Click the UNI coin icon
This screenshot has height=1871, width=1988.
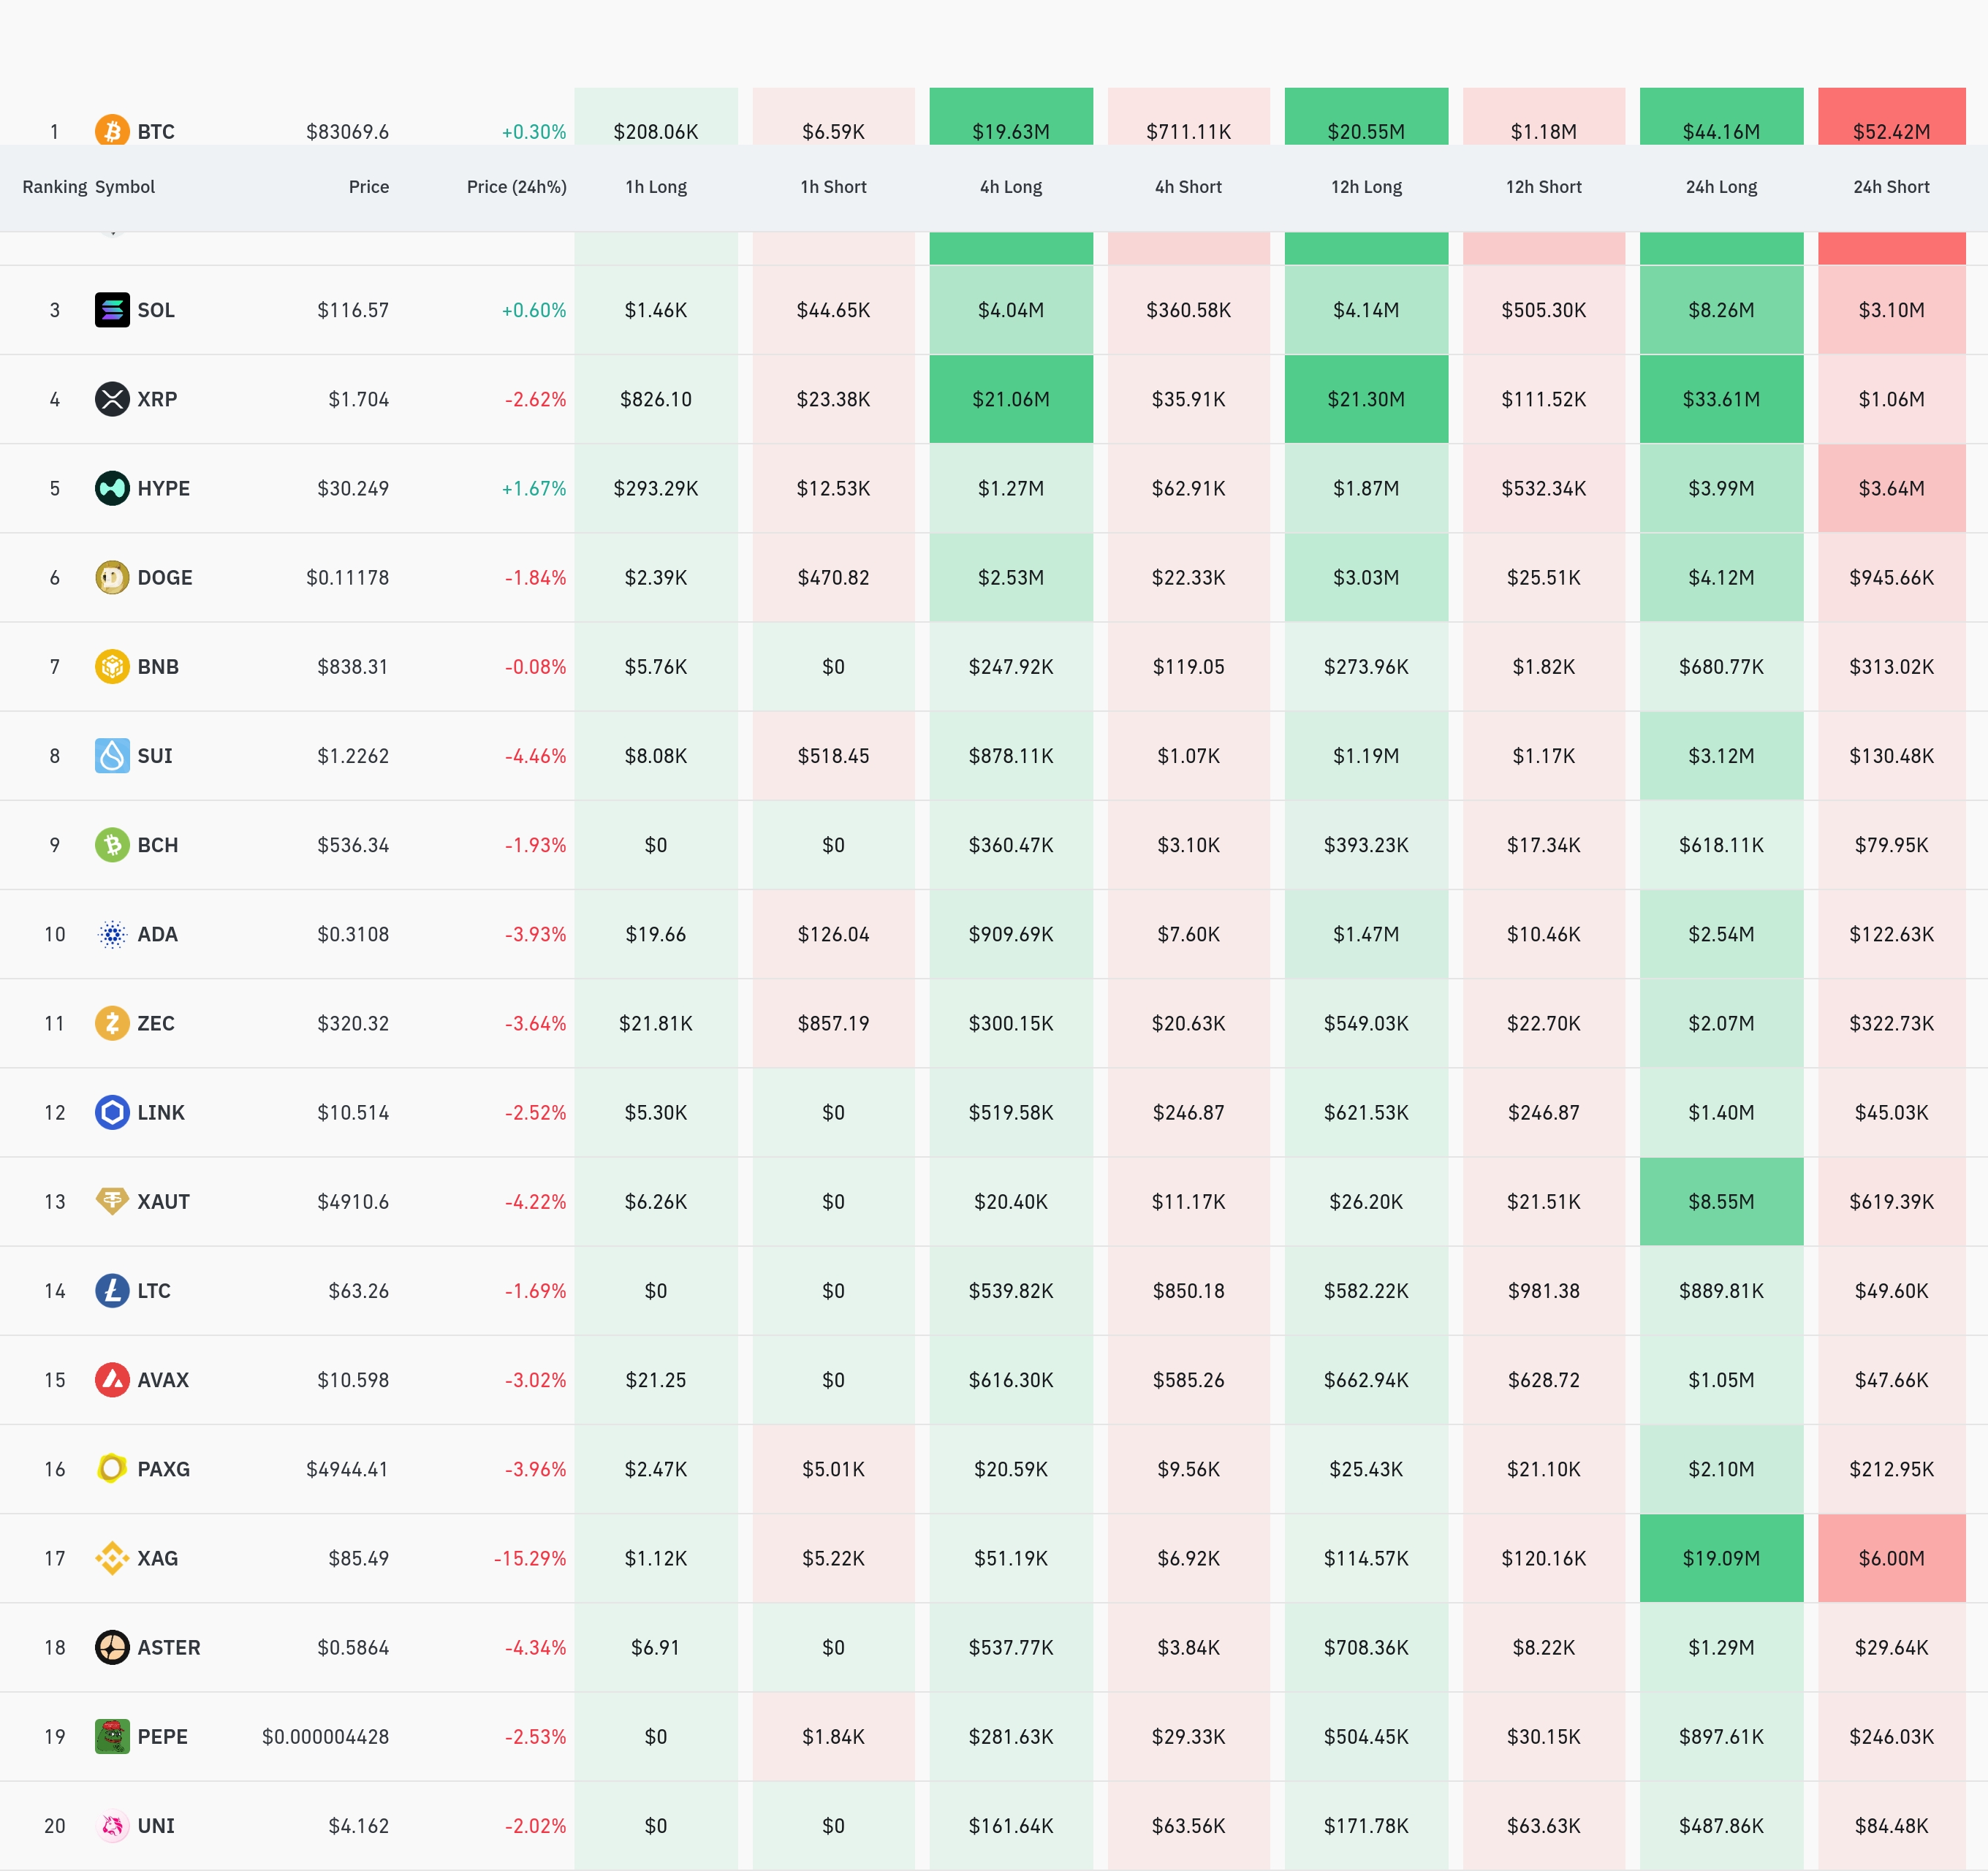(x=112, y=1826)
